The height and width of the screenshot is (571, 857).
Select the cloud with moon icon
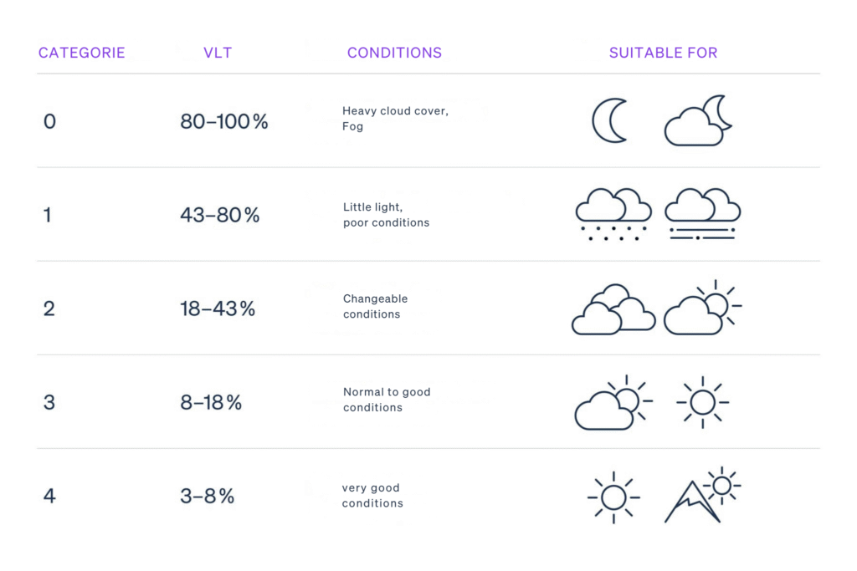click(x=698, y=120)
